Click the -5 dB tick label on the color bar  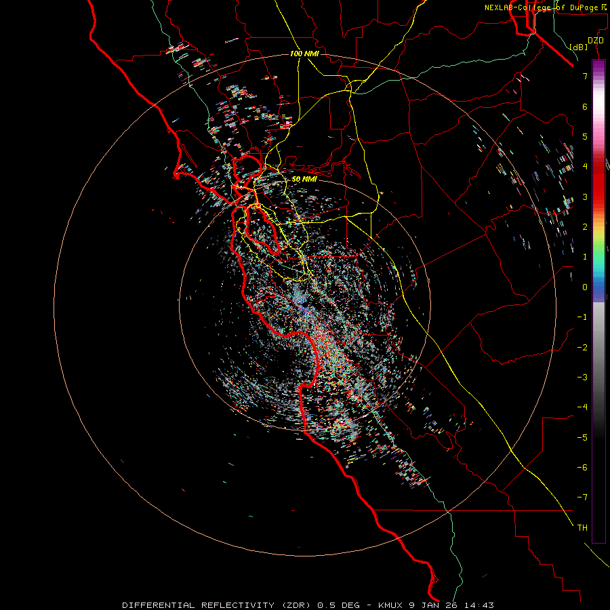(x=582, y=438)
